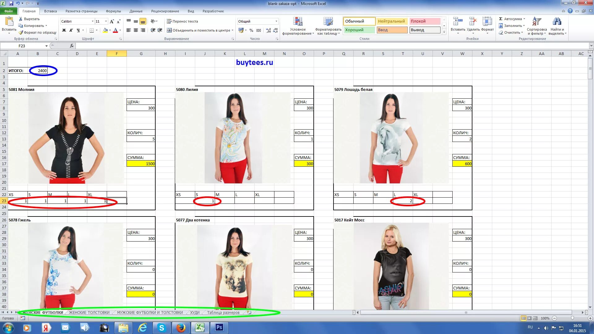Click the AutoSum sigma icon
Screen dimensions: 594x334
501,19
